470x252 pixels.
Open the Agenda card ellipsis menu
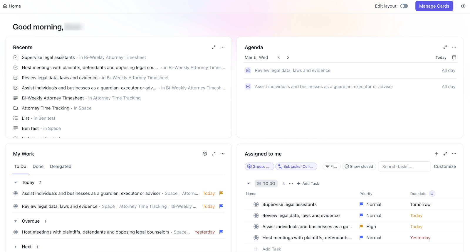click(x=454, y=47)
